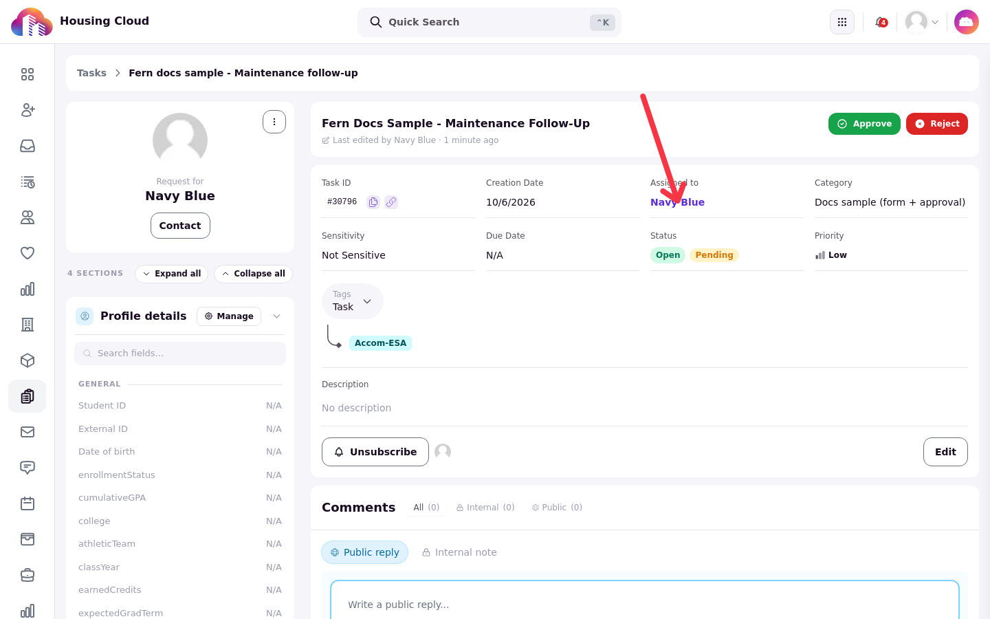The image size is (990, 619).
Task: Click the heart icon in sidebar
Action: pos(27,253)
